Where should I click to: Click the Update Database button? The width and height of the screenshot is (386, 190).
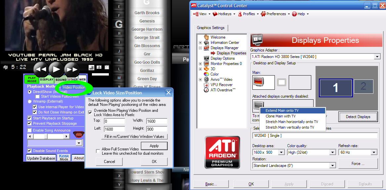[41, 158]
